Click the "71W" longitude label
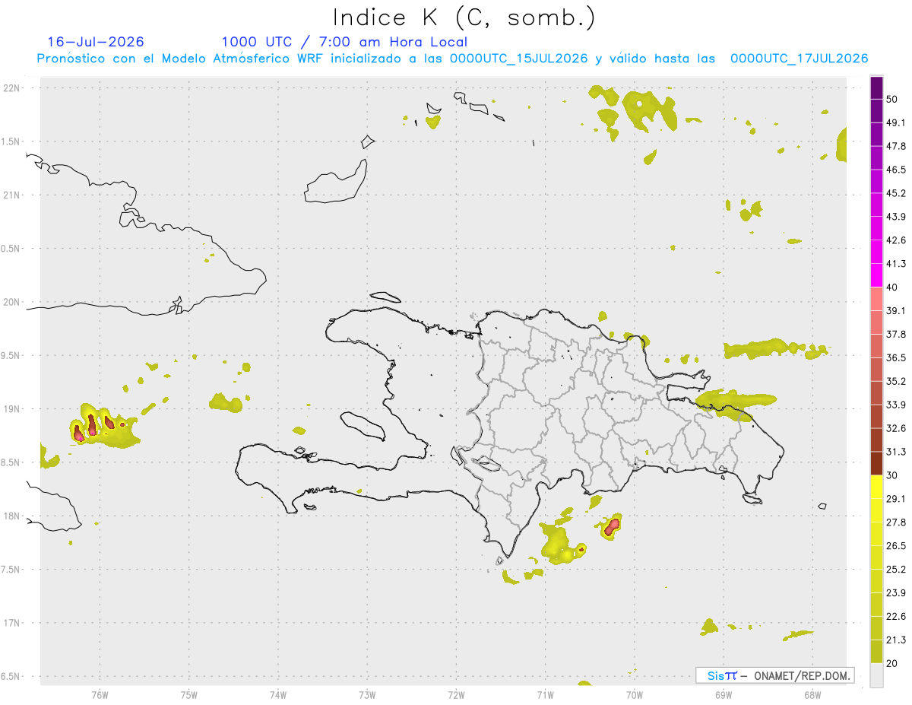This screenshot has width=912, height=705. (545, 694)
